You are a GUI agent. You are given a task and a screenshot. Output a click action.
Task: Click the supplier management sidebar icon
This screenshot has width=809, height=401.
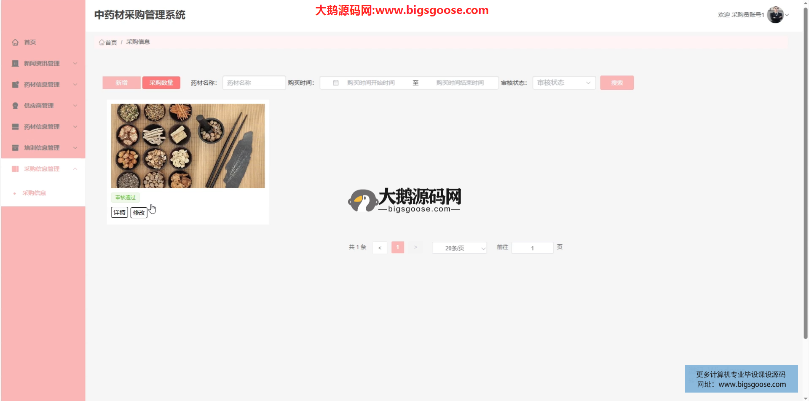click(x=16, y=106)
